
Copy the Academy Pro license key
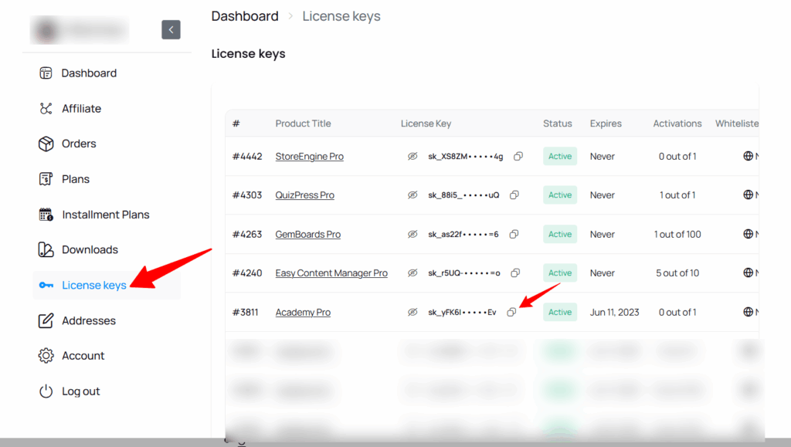click(x=511, y=313)
